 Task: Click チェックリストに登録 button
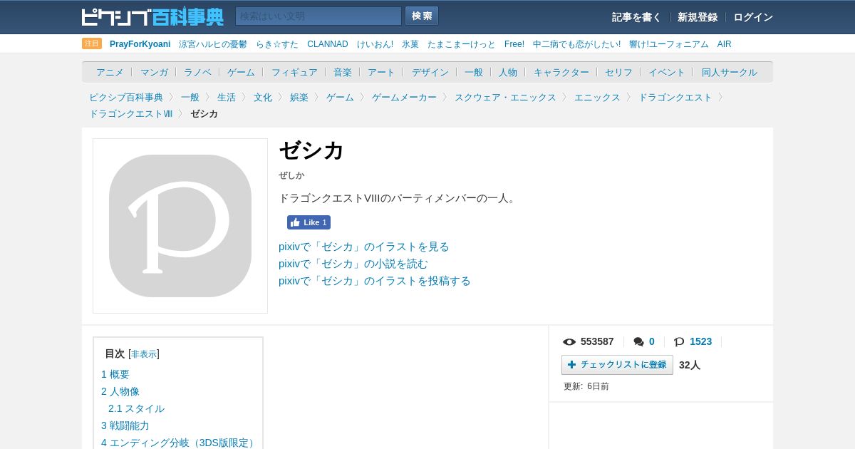click(617, 365)
